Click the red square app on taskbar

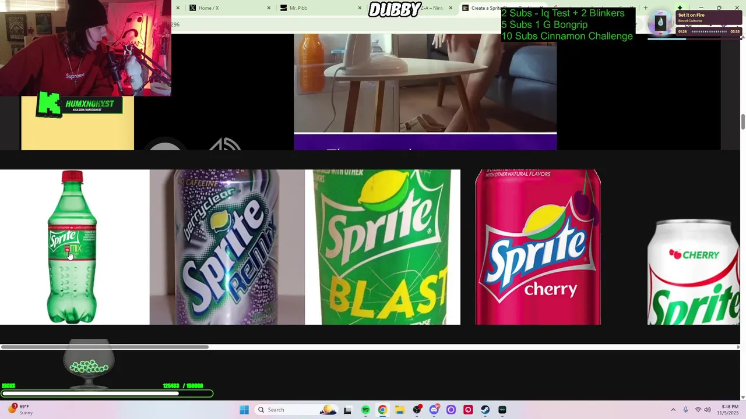pyautogui.click(x=468, y=410)
